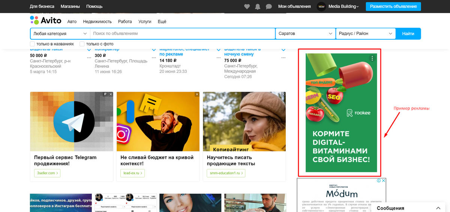This screenshot has width=450, height=212.
Task: Click the Копирайтинг woman ad image
Action: [244, 122]
